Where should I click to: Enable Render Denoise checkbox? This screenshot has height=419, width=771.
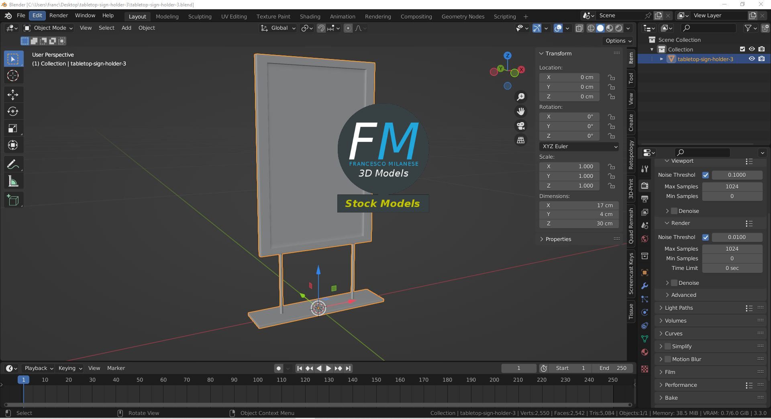674,283
